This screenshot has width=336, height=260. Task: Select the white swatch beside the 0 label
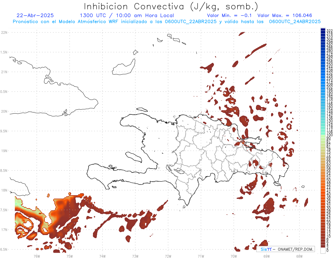click(x=323, y=250)
